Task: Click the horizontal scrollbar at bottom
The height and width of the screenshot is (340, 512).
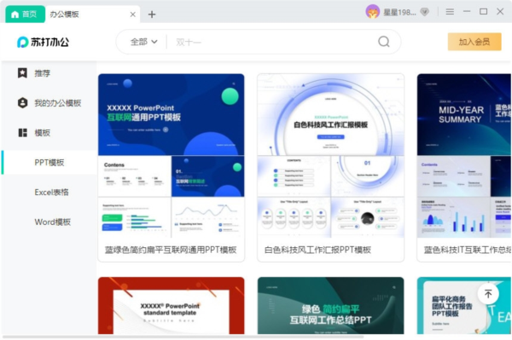Action: pyautogui.click(x=183, y=337)
